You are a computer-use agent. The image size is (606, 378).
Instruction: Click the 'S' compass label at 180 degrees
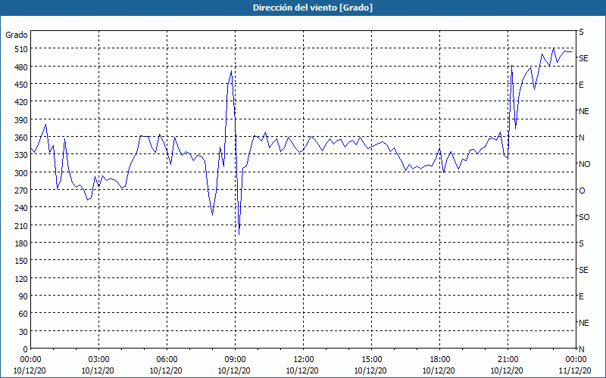point(581,243)
